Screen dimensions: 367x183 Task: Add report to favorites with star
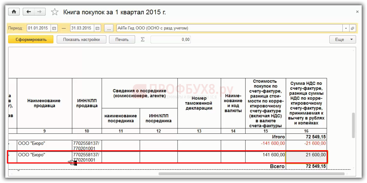[55, 12]
